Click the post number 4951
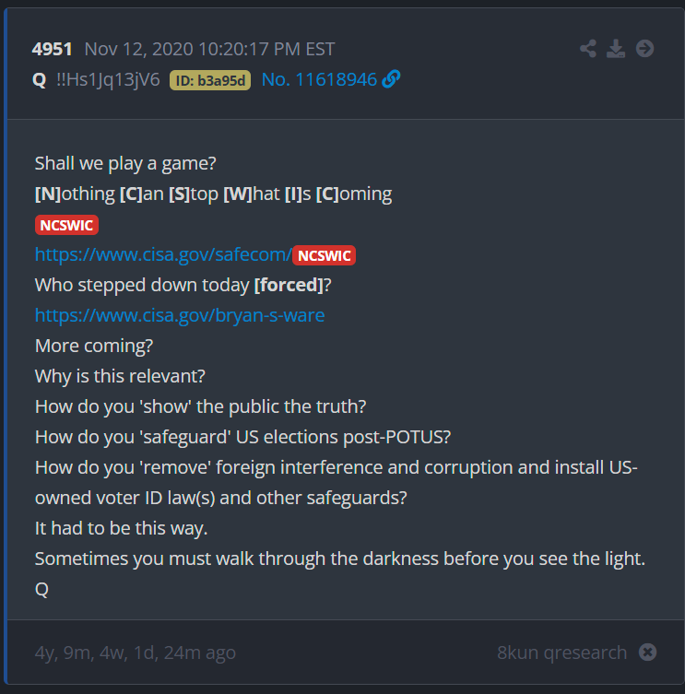Image resolution: width=685 pixels, height=694 pixels. [52, 49]
